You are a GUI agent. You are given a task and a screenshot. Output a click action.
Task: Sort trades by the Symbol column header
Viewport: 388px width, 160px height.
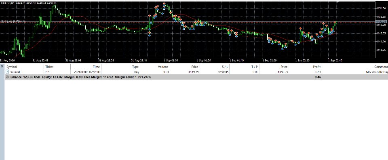(11, 67)
